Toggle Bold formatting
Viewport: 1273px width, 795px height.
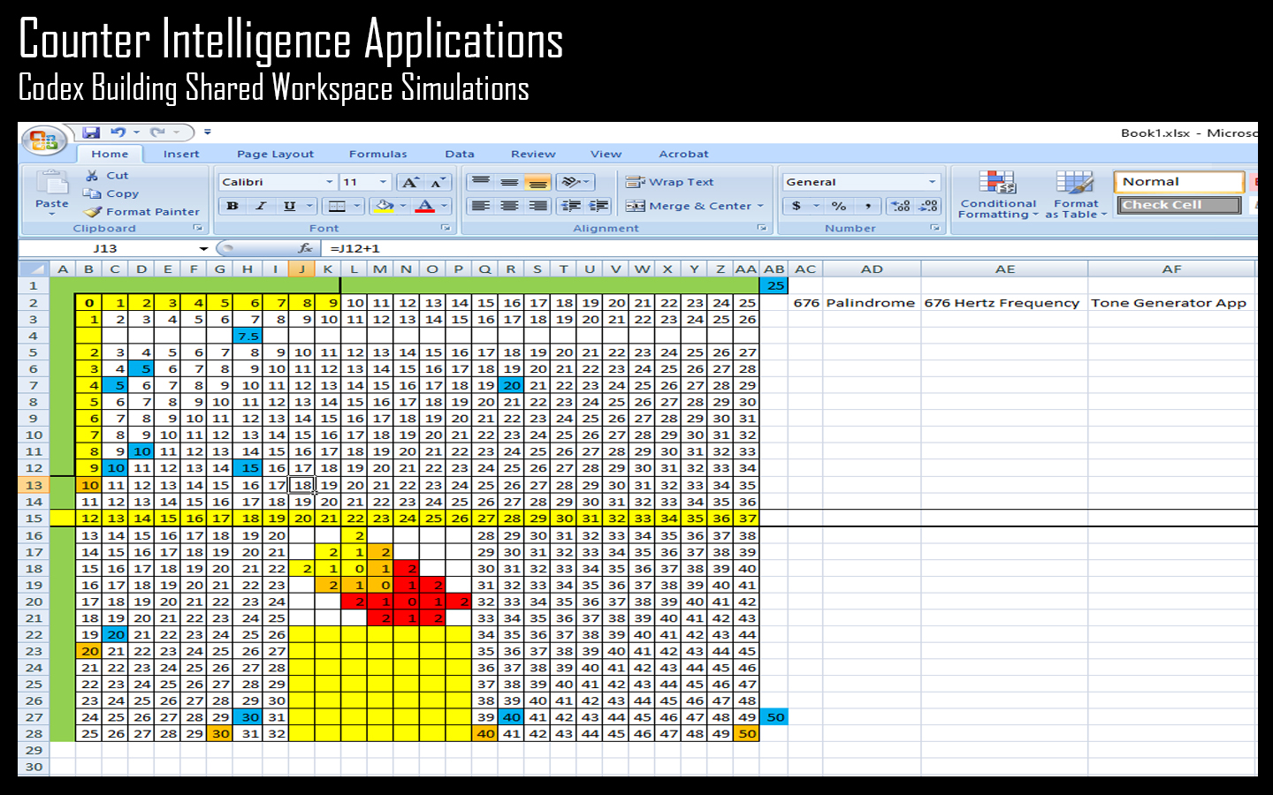(x=232, y=206)
